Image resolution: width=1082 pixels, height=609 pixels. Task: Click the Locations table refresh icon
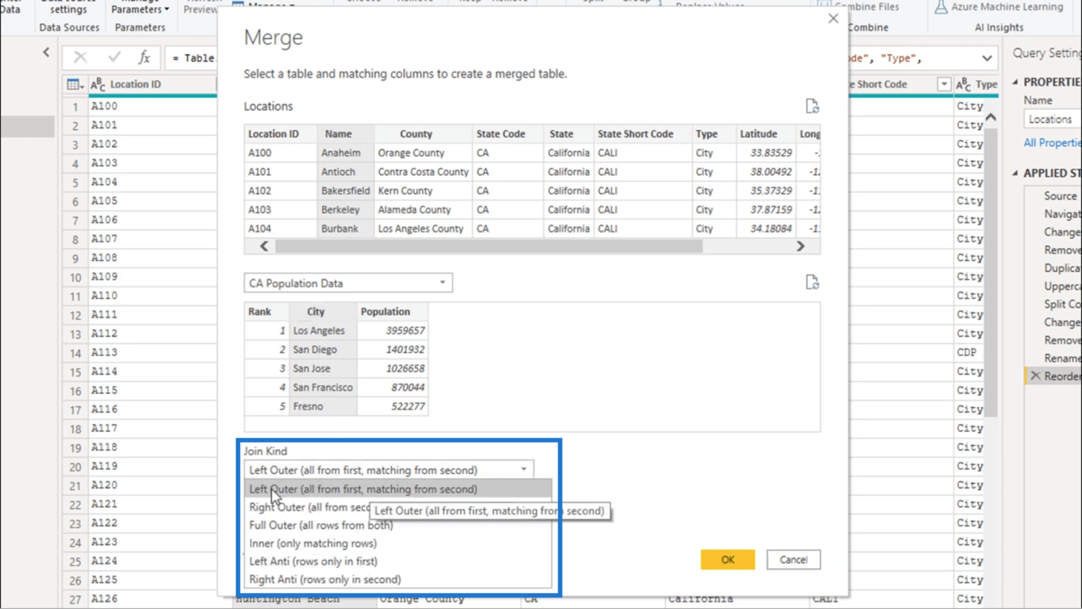(811, 106)
